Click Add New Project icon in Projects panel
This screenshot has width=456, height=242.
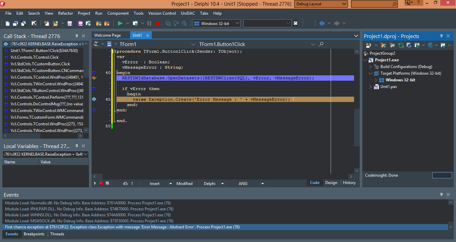point(369,45)
